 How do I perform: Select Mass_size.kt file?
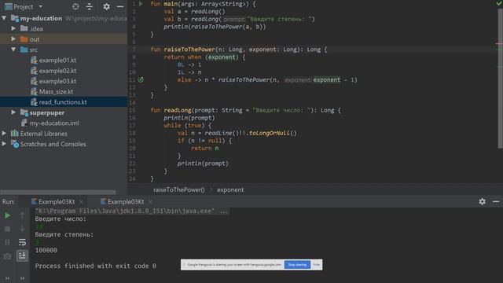56,91
